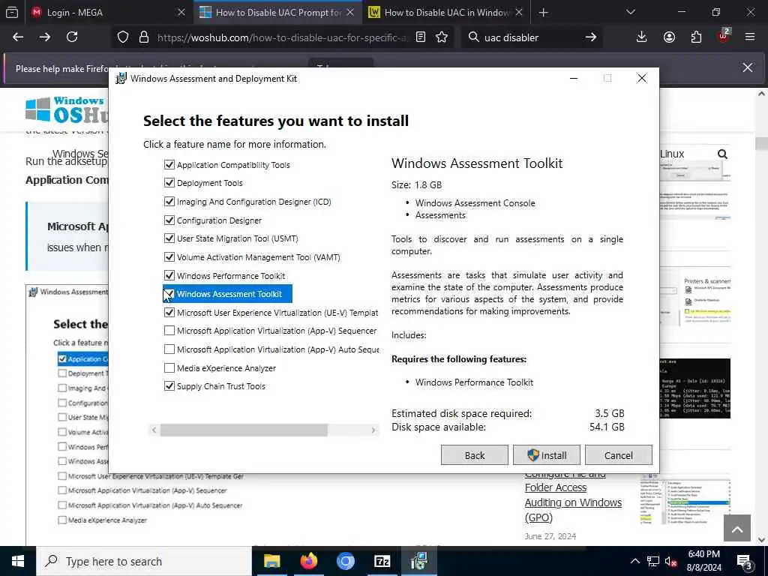The height and width of the screenshot is (576, 768).
Task: Switch to How to Disable UAC in Windows tab
Action: pyautogui.click(x=445, y=12)
